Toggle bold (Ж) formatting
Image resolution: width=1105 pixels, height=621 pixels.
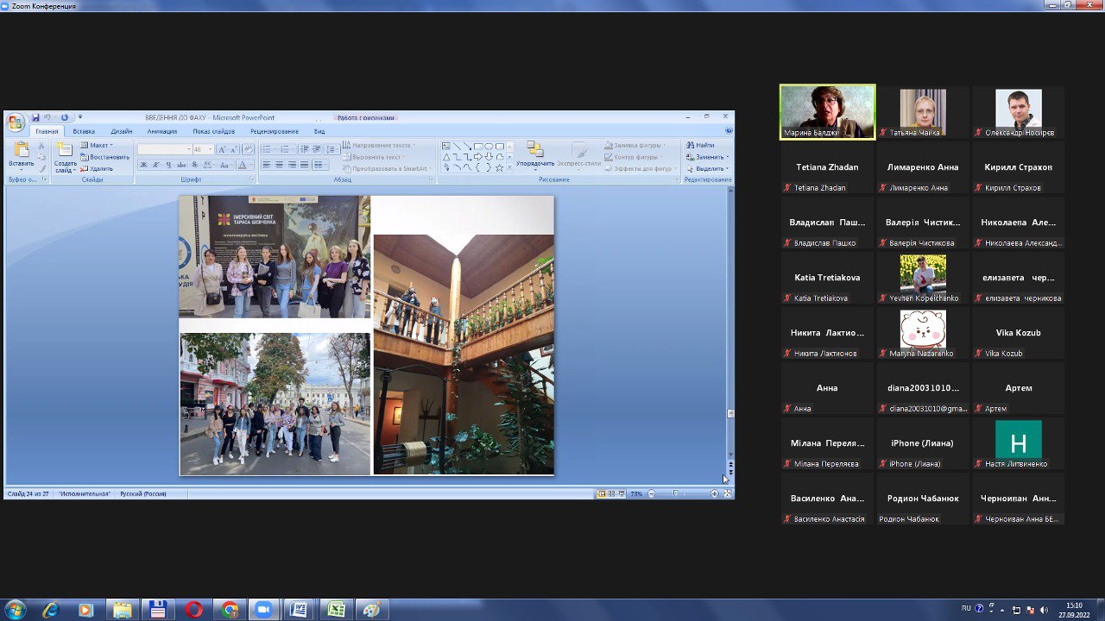coord(143,165)
